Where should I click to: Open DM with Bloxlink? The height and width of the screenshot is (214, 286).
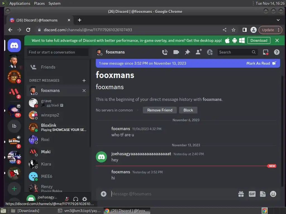click(58, 127)
